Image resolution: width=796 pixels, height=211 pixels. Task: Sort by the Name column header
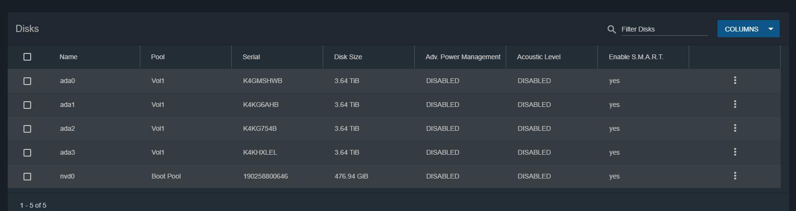coord(68,57)
